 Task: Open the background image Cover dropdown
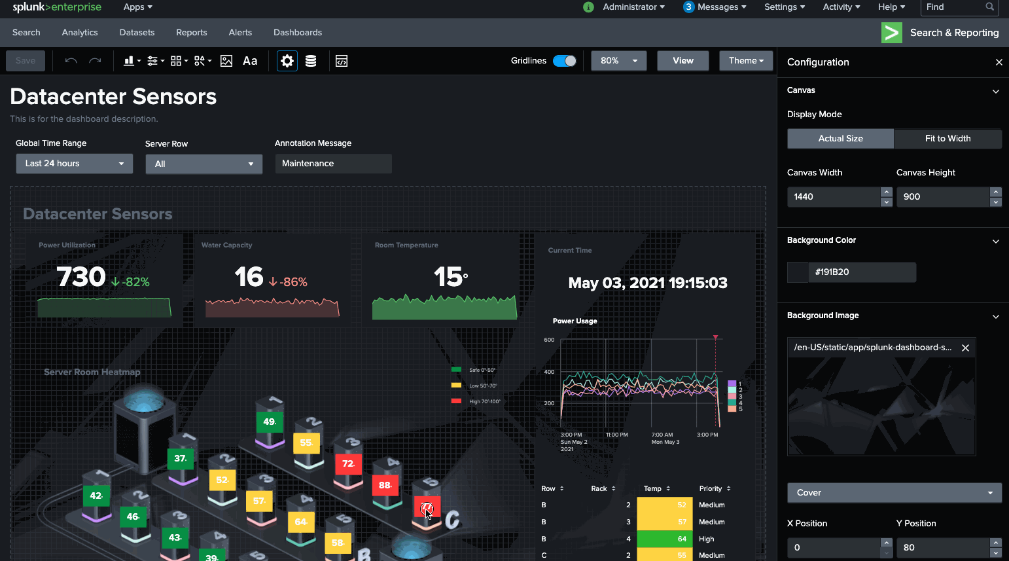click(x=894, y=492)
